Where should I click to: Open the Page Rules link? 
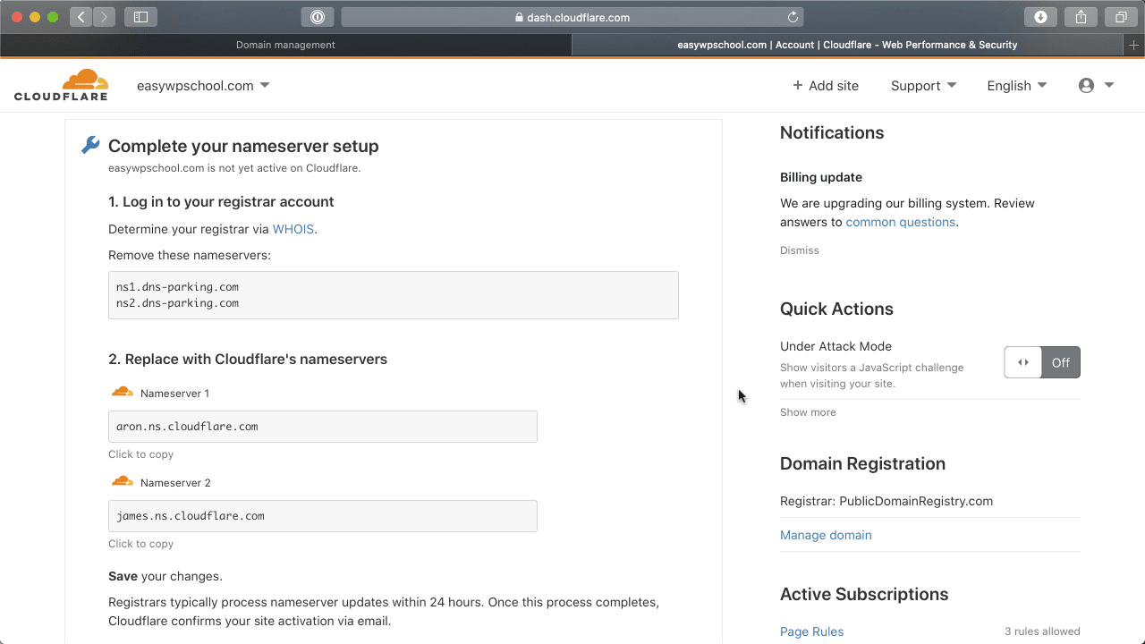(x=811, y=631)
